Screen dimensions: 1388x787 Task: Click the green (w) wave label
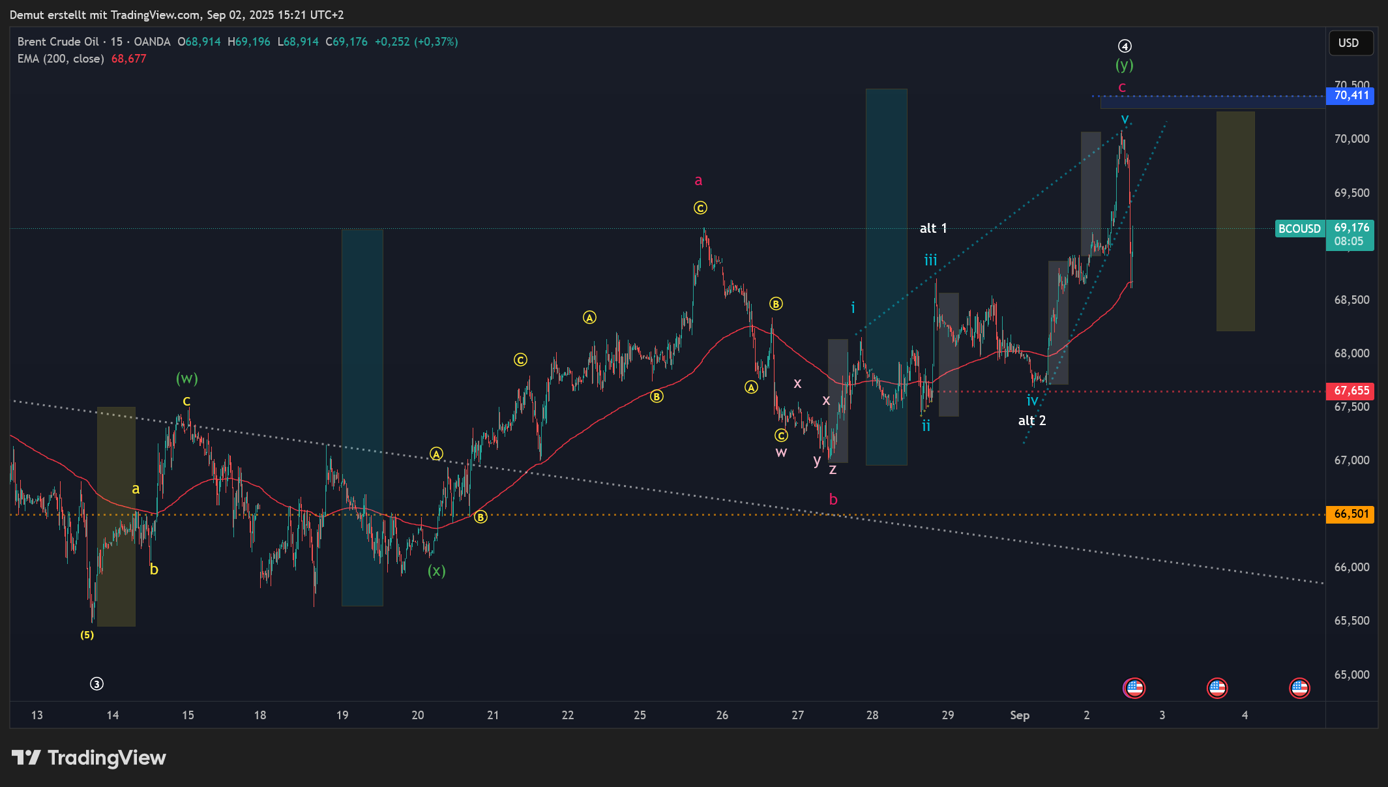coord(187,378)
